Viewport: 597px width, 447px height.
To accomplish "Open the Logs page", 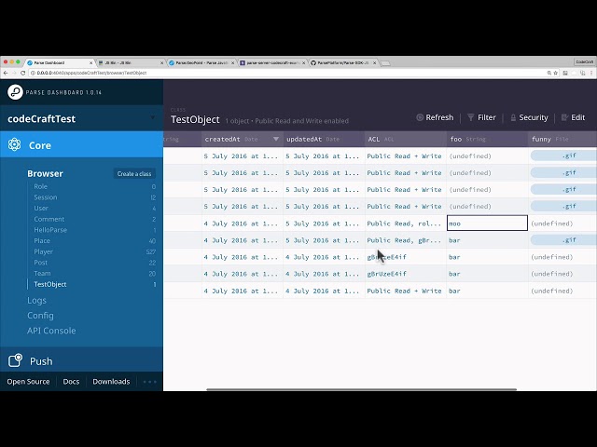I will point(36,300).
